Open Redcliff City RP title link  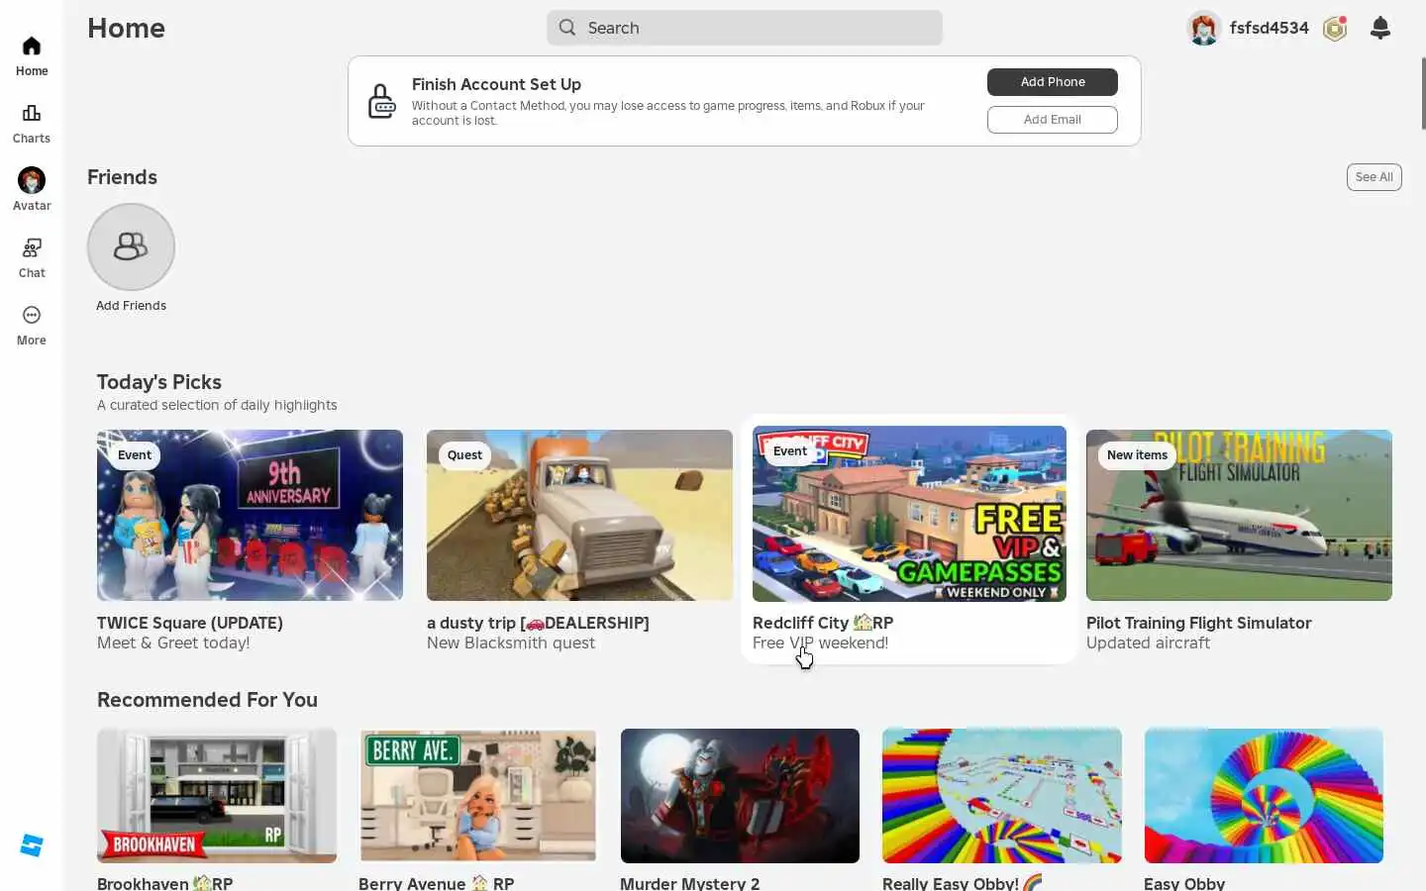823,623
